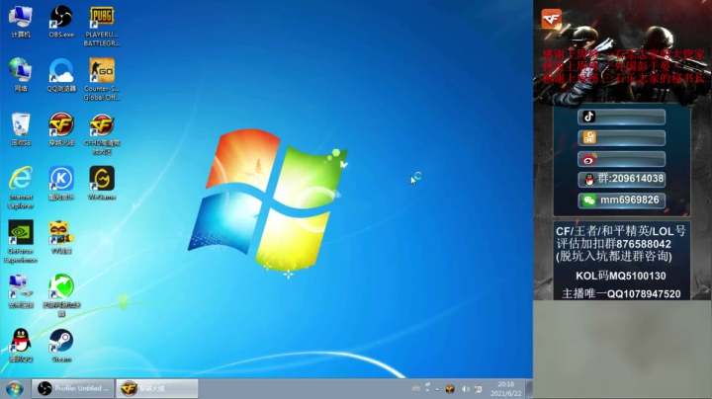The image size is (712, 399).
Task: Launch OBS.exe from the desktop
Action: pos(61,22)
